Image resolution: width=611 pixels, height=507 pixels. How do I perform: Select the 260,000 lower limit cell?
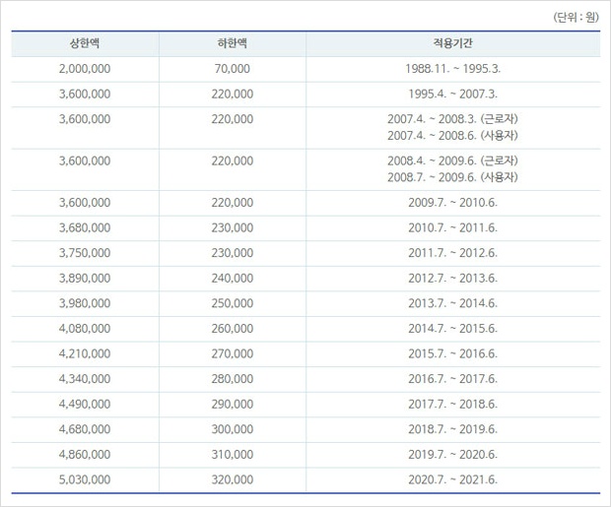click(x=233, y=329)
